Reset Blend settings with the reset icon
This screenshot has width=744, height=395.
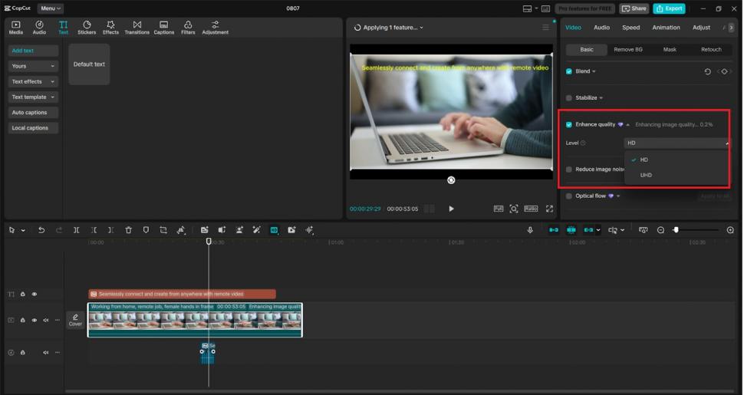[x=707, y=71]
